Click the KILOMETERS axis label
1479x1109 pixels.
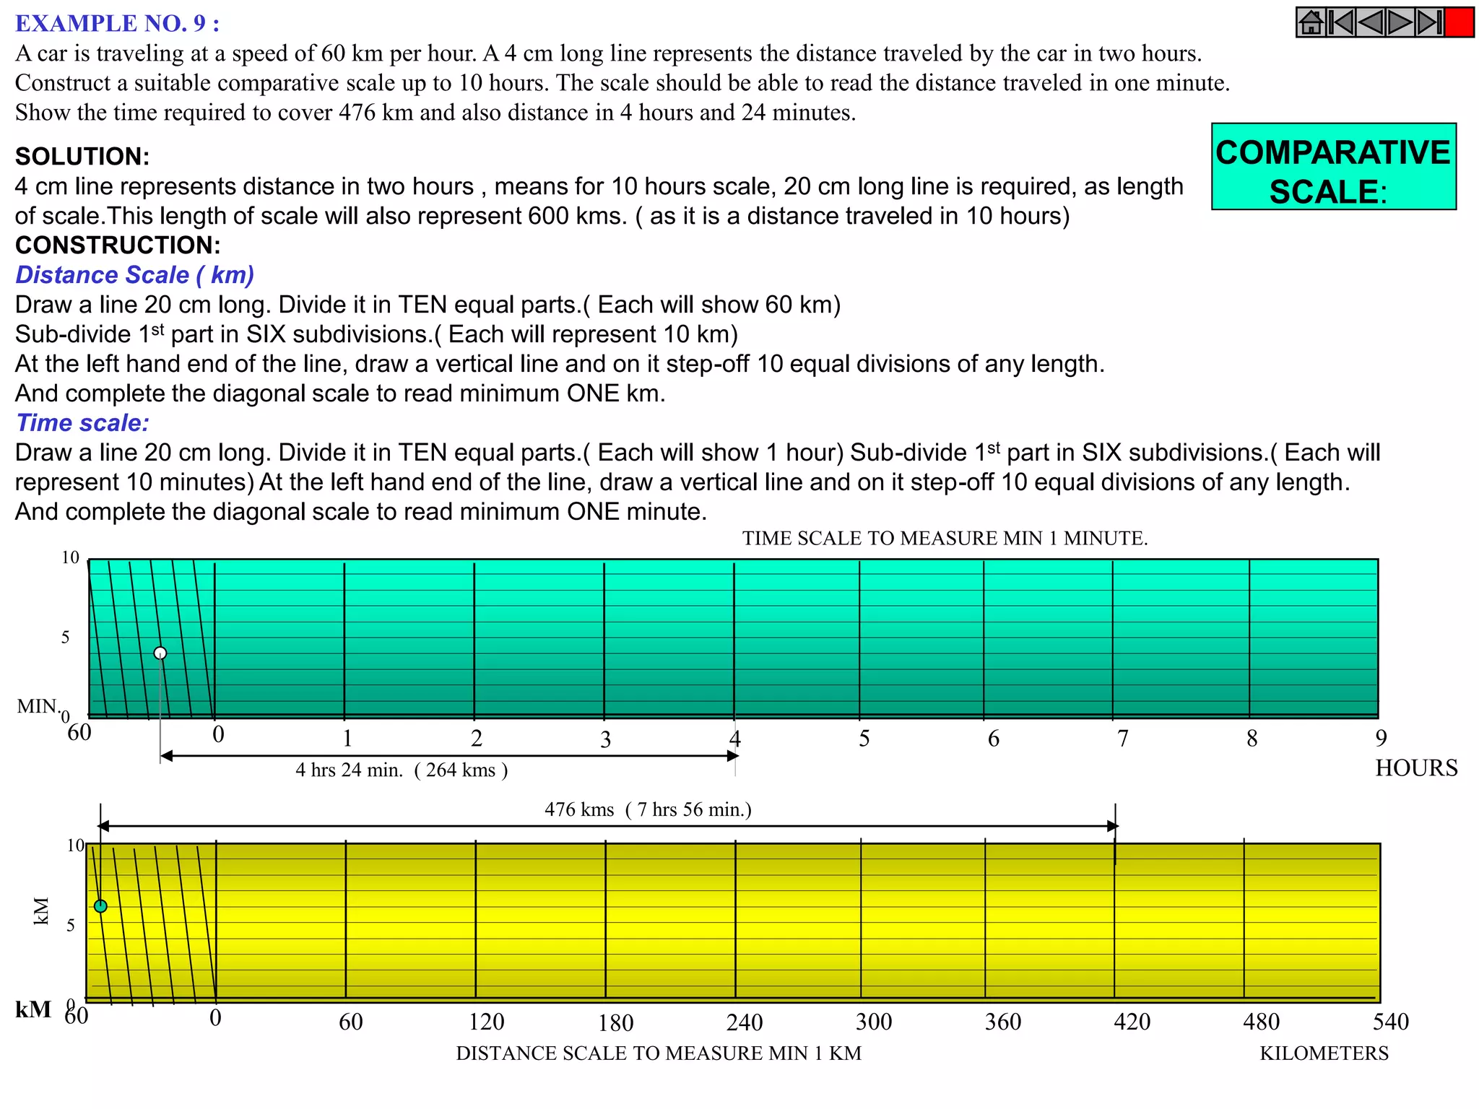(1324, 1053)
